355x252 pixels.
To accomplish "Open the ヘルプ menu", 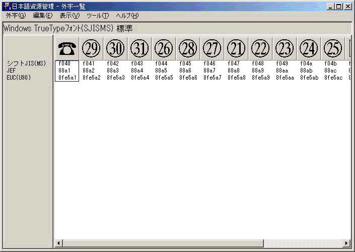I will click(127, 16).
